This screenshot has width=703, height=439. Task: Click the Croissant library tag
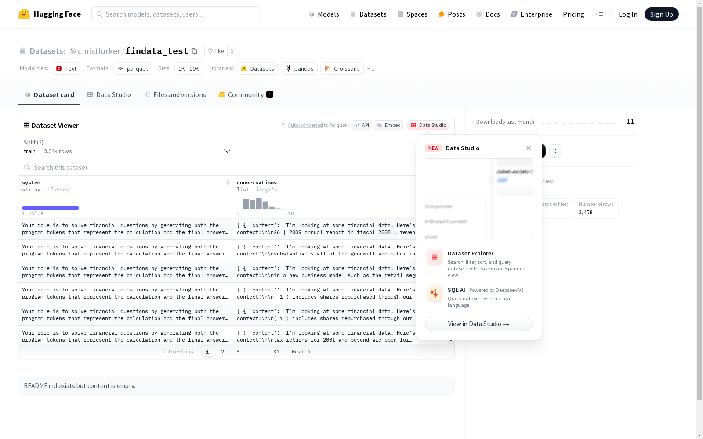click(342, 68)
